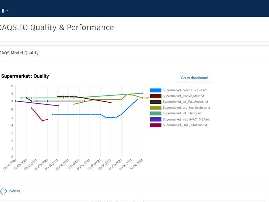Image resolution: width=269 pixels, height=202 pixels.
Task: Select the dark red W_MEP line's last point
Action: click(x=111, y=103)
